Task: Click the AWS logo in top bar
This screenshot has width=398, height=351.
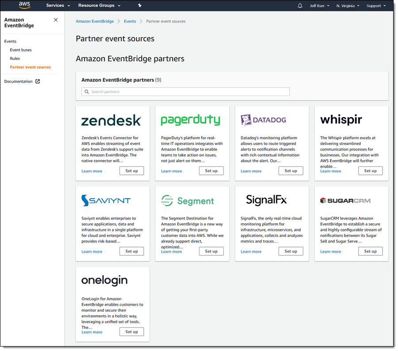Action: (24, 6)
